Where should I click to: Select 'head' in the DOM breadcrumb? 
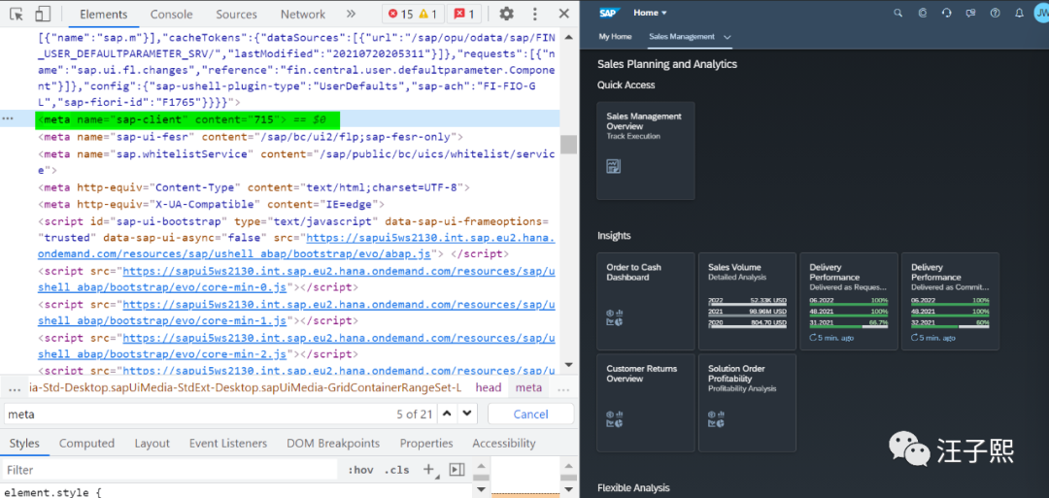click(489, 387)
